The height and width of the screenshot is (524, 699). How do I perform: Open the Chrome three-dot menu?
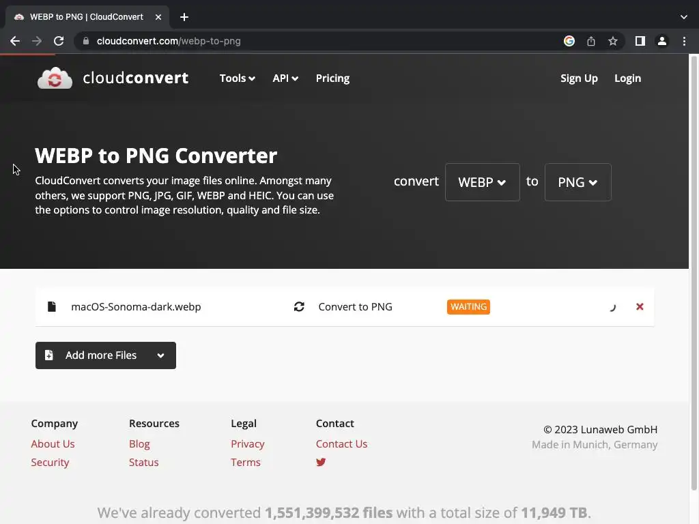click(684, 41)
